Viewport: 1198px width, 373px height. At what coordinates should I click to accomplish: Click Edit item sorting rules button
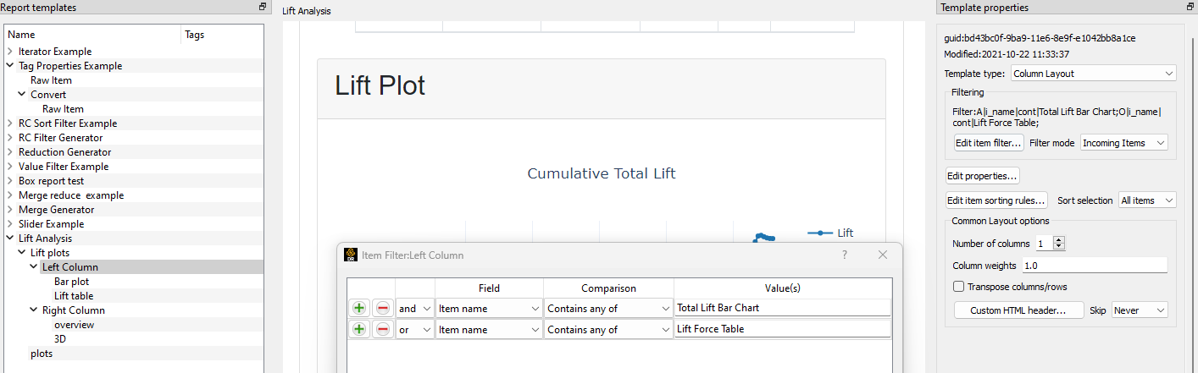[x=997, y=200]
